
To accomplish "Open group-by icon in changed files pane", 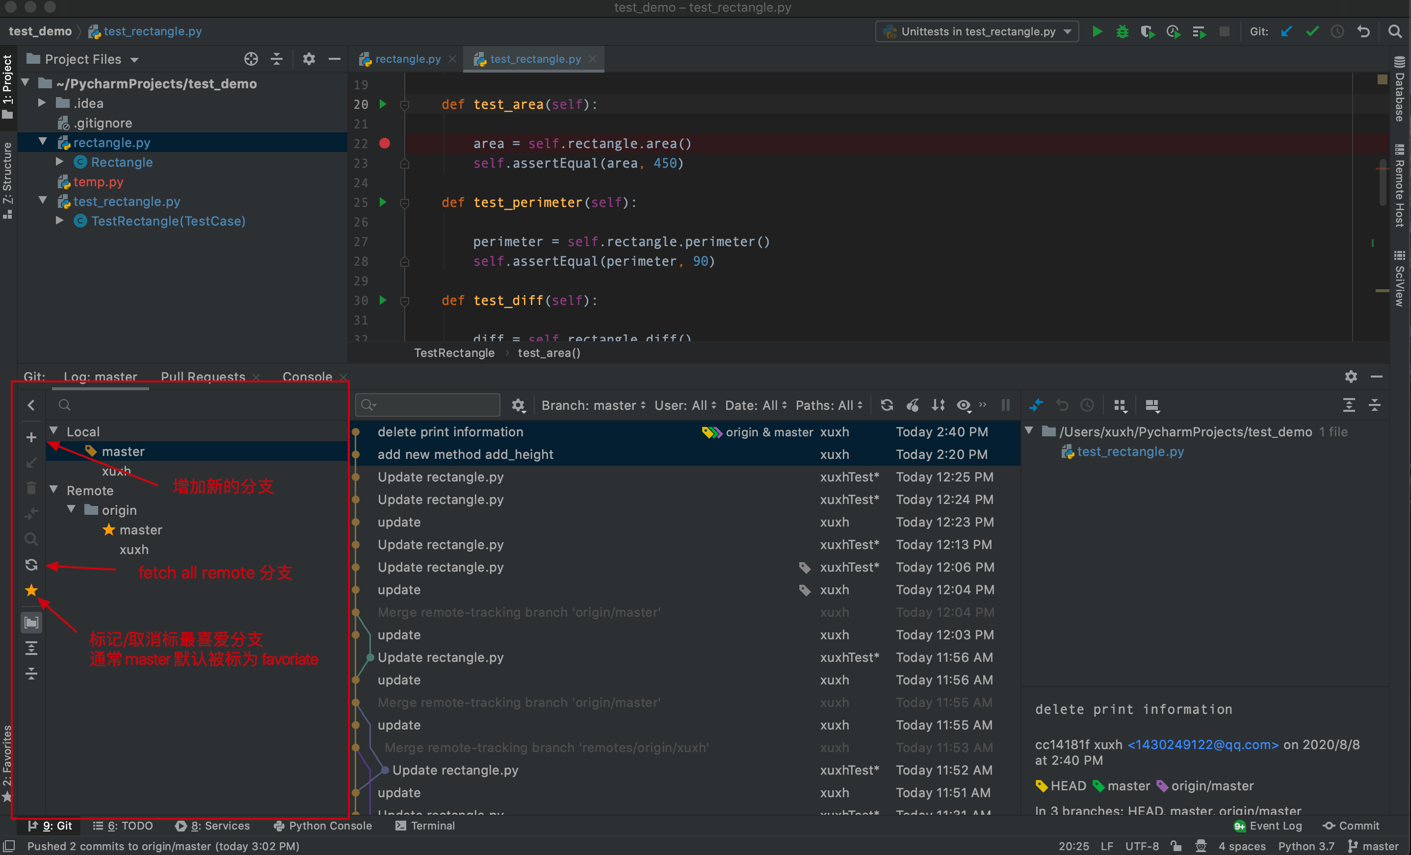I will click(1120, 405).
